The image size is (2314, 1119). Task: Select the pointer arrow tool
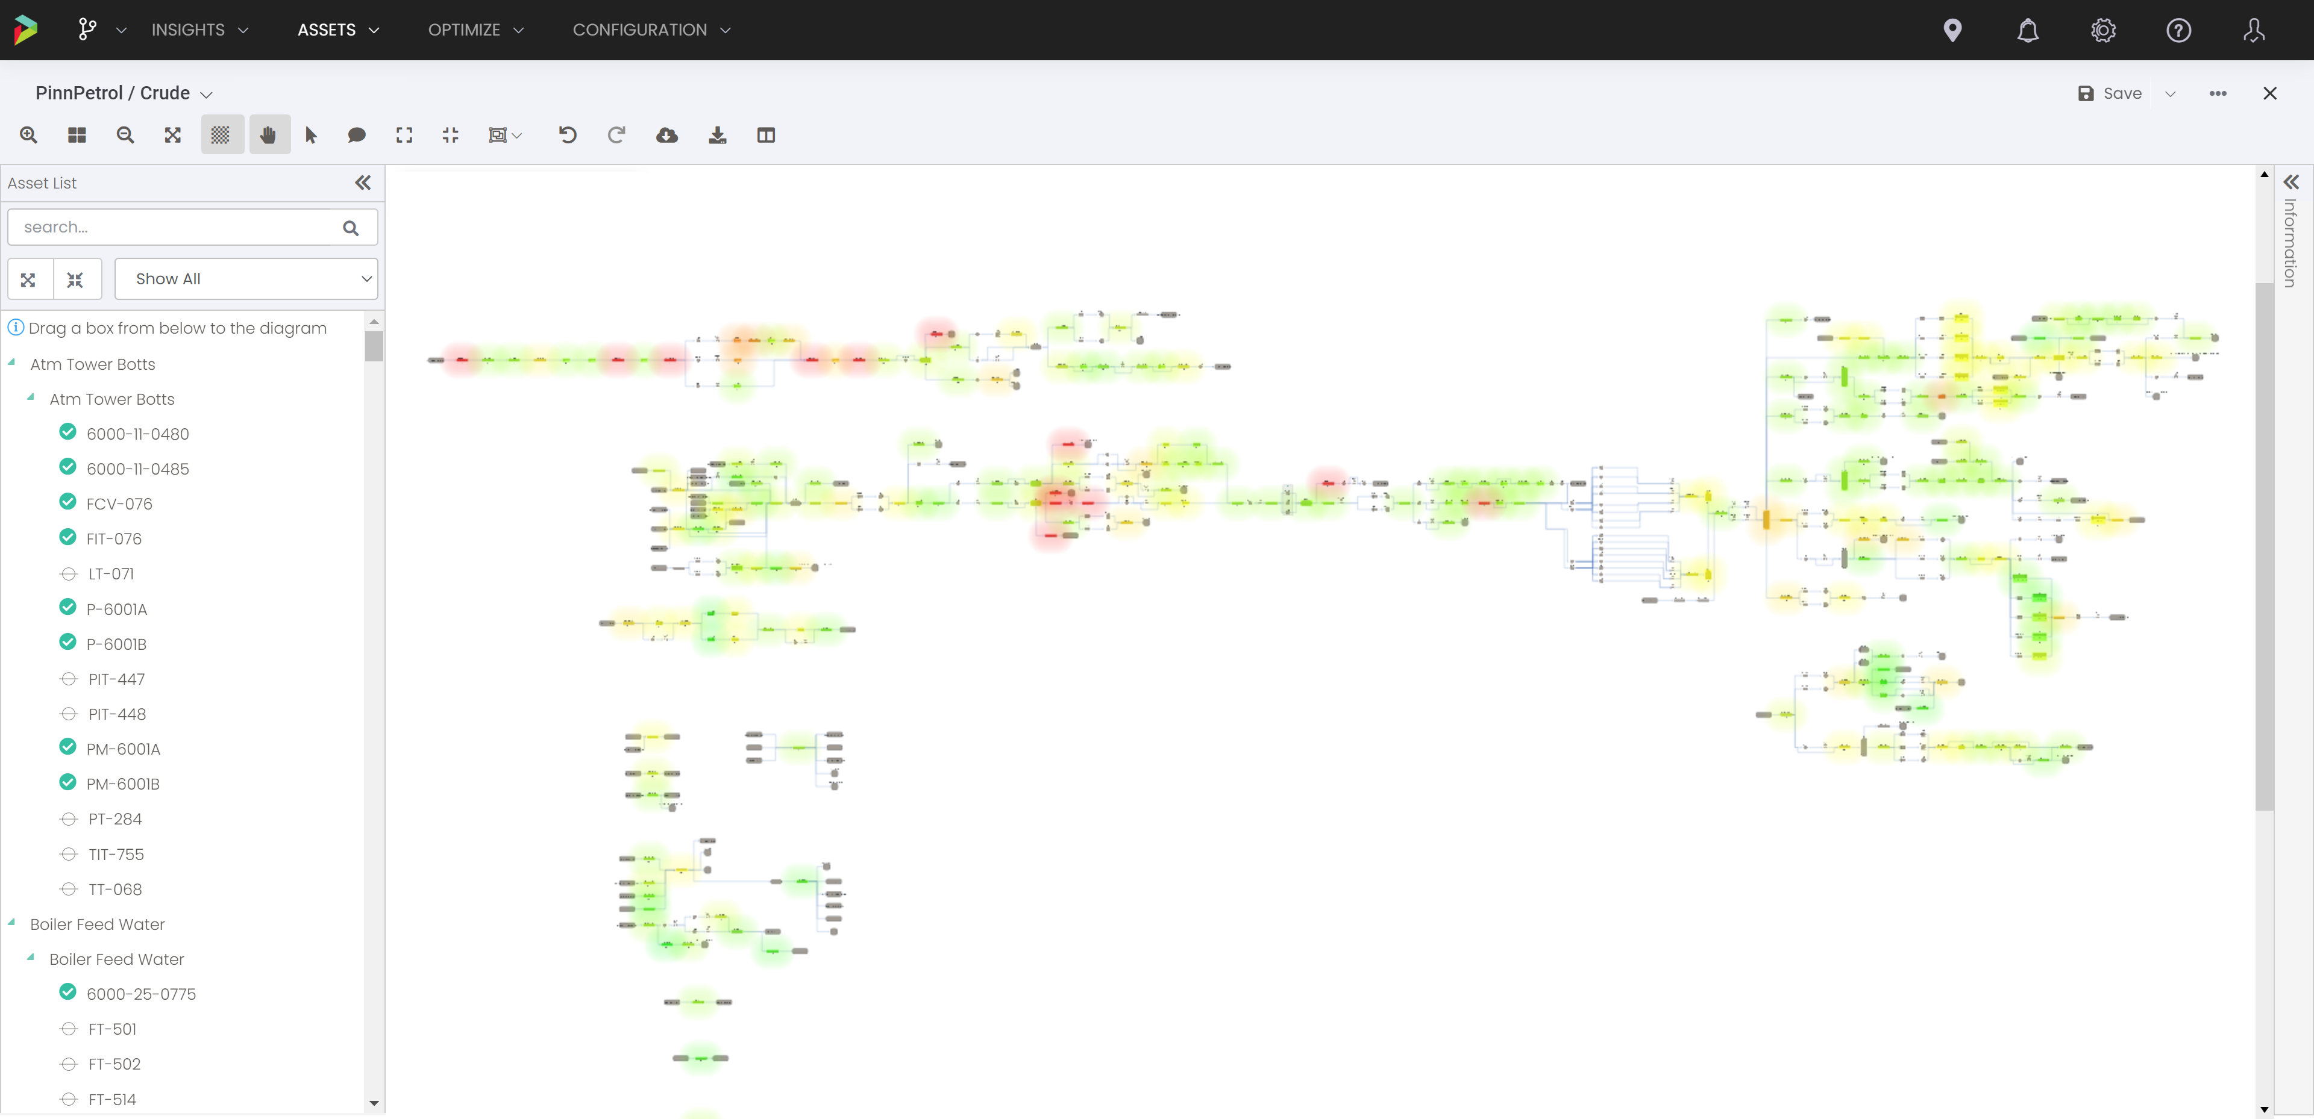[x=311, y=135]
